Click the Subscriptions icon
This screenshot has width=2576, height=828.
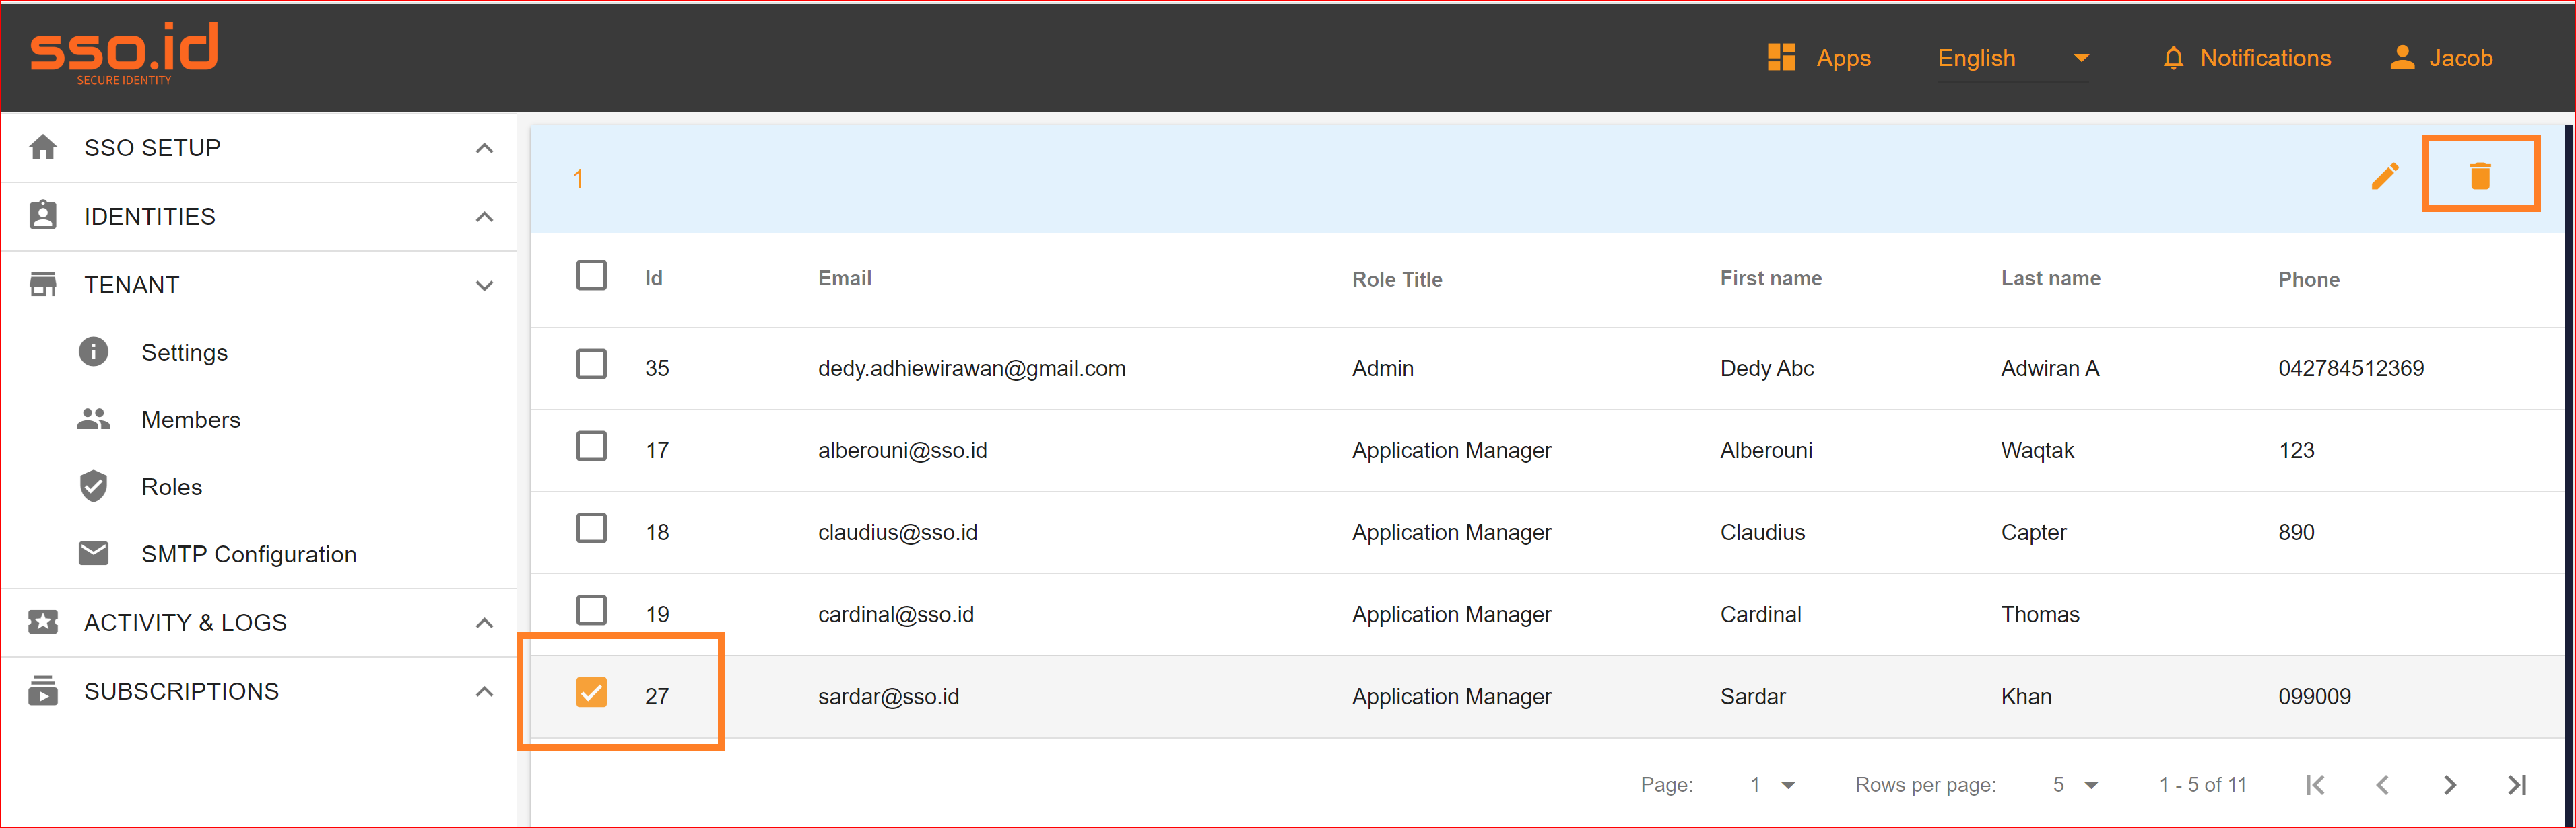[43, 690]
